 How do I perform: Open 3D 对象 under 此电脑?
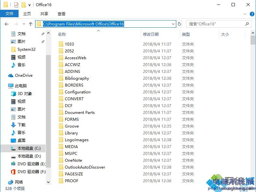coord(25,94)
